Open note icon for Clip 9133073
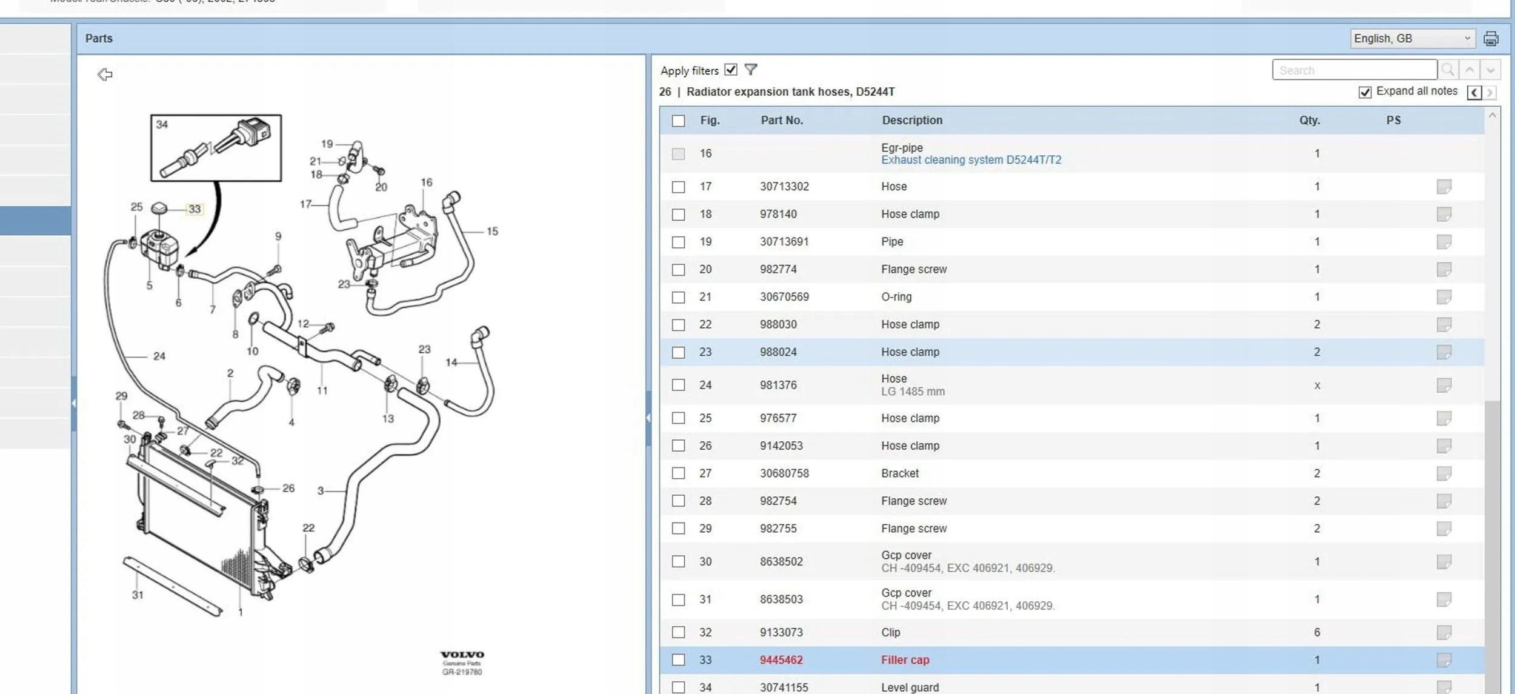Viewport: 1515px width, 694px height. point(1443,632)
